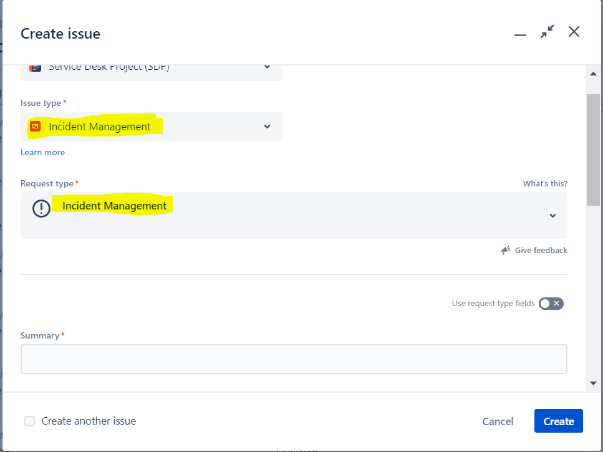Toggle Use request type fields switch
Viewport: 603px width, 452px height.
pos(551,303)
